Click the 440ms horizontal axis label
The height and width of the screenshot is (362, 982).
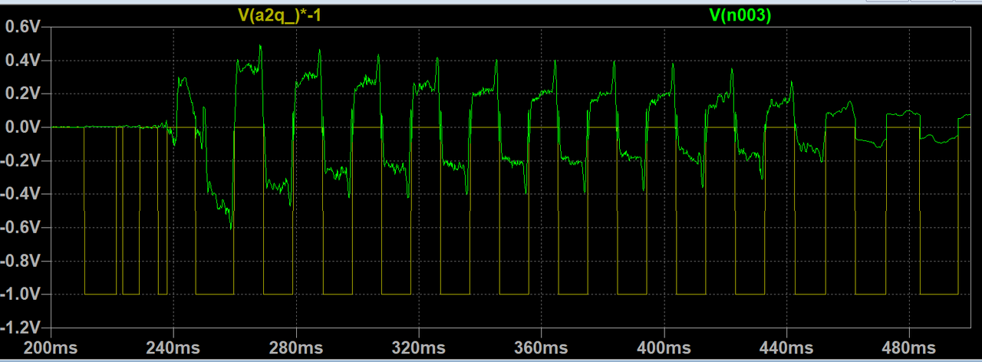[786, 347]
